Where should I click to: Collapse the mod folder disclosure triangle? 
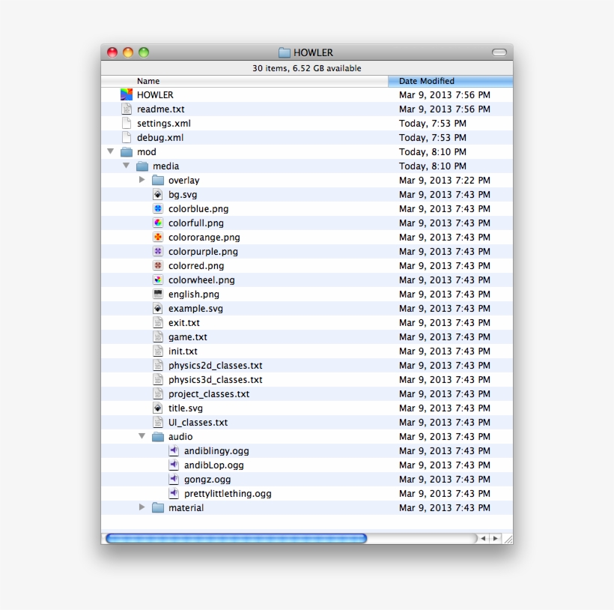[x=111, y=152]
